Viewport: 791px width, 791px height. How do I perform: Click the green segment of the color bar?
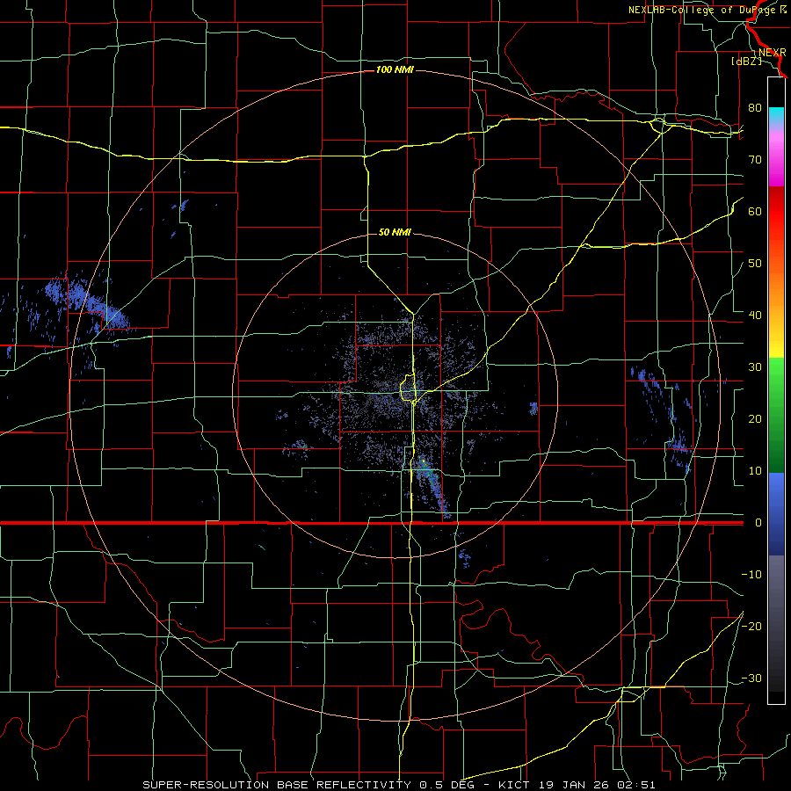click(776, 415)
